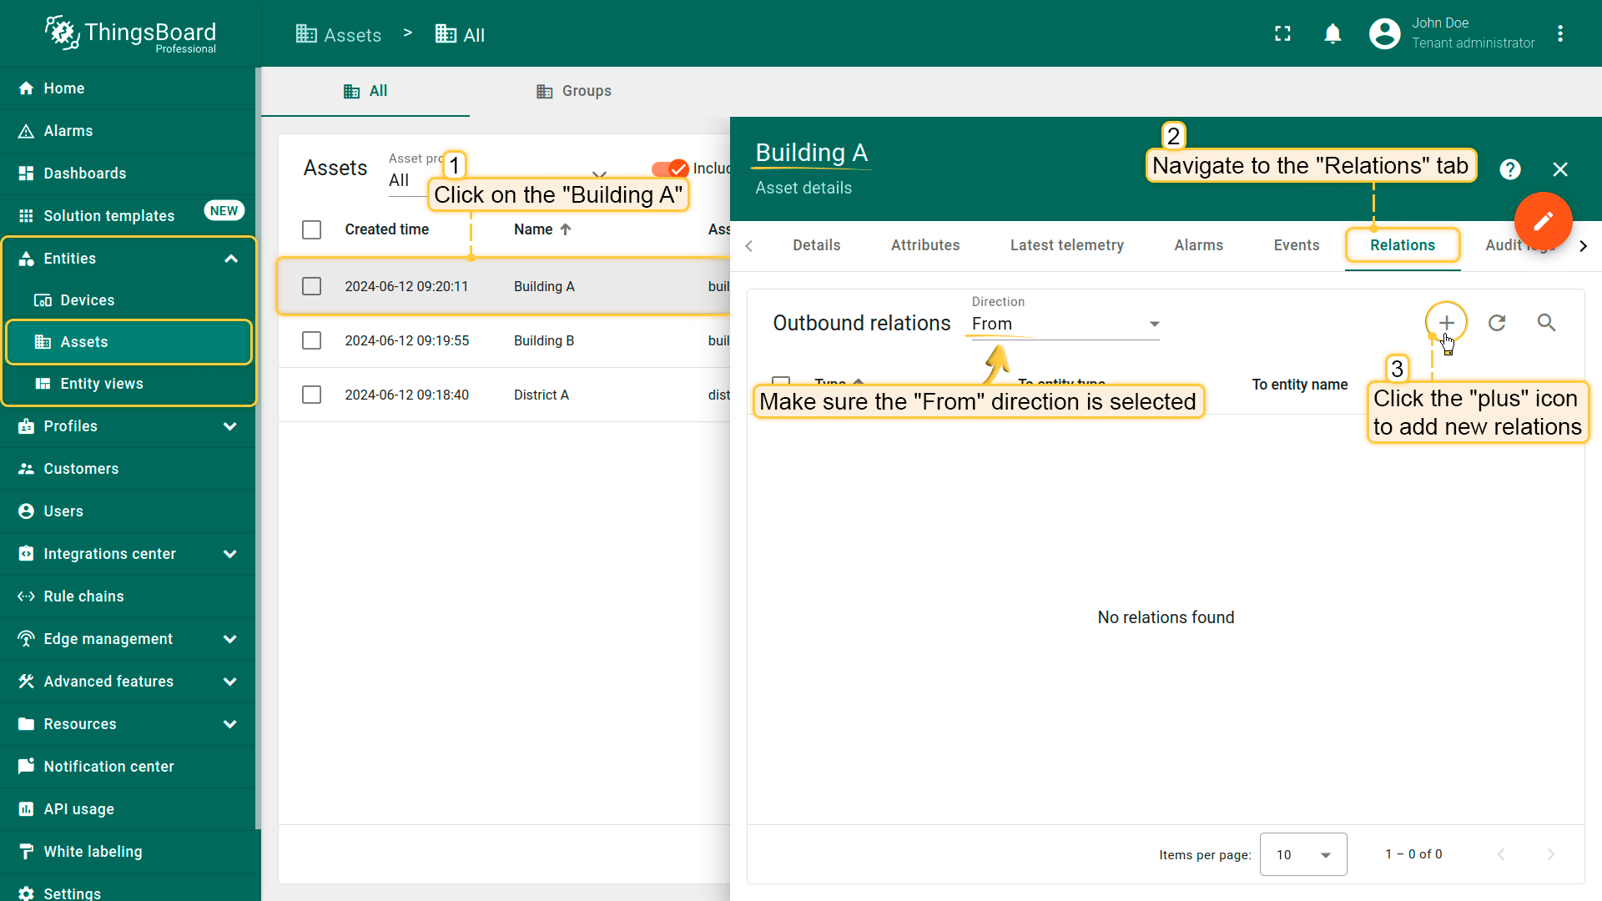Go to Devices in sidebar
This screenshot has width=1602, height=901.
[x=87, y=300]
